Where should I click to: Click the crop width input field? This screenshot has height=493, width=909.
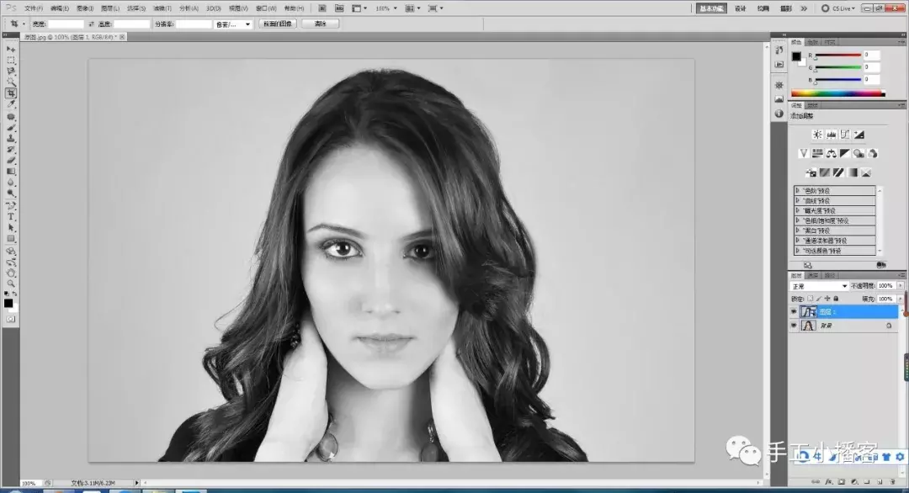(66, 24)
